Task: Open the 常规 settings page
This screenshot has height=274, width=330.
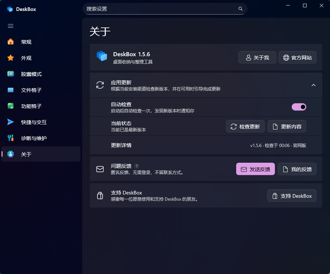Action: (41, 42)
